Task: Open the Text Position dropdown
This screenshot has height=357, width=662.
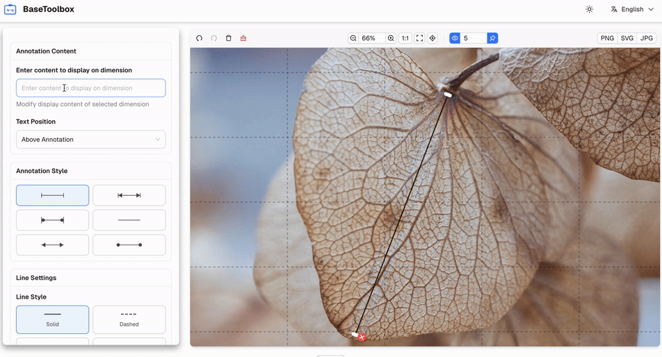Action: [90, 140]
